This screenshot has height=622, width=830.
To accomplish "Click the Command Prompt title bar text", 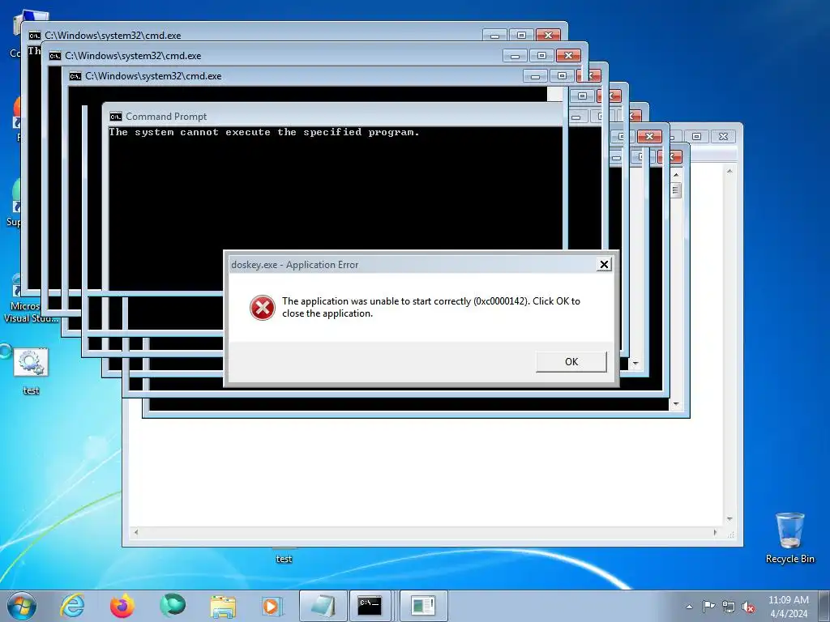I will tap(166, 117).
